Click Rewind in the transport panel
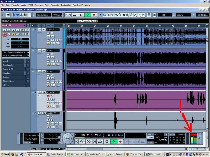 [82, 142]
